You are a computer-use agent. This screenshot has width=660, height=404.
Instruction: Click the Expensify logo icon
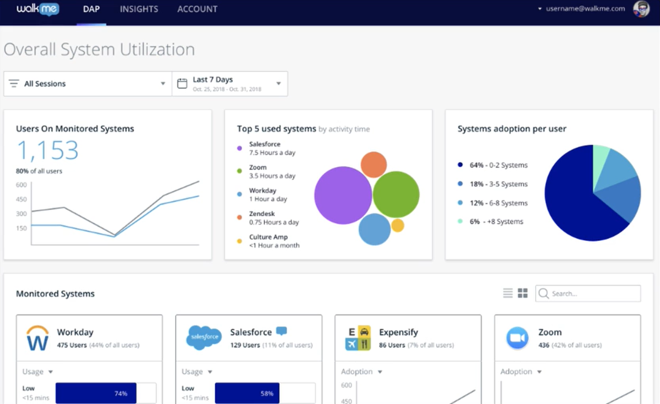358,338
